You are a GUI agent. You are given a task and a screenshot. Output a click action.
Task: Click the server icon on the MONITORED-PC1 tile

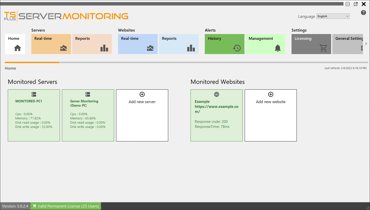[x=34, y=94]
